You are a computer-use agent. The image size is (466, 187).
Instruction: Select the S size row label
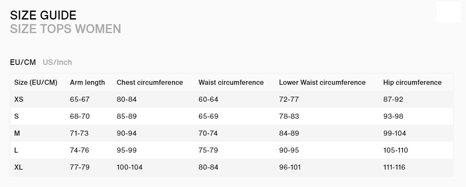point(17,116)
